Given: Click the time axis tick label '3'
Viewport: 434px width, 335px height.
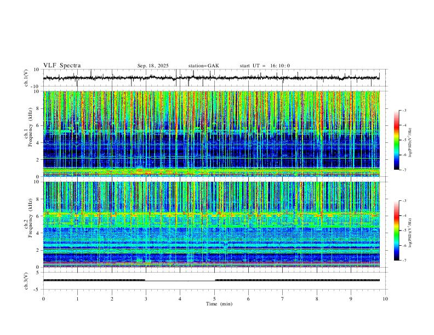Looking at the screenshot, I should tap(146, 299).
